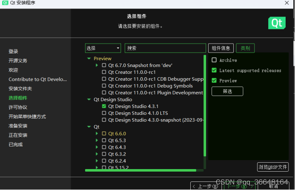Check Qt Creator 11.0.0-rc1 CDB Debugger Support

click(x=104, y=79)
